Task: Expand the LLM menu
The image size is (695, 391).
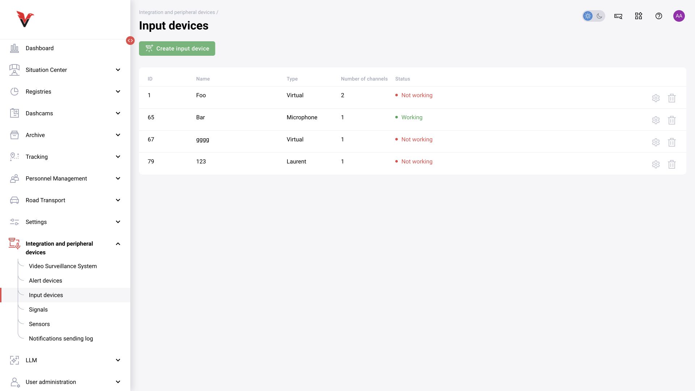Action: (x=65, y=360)
